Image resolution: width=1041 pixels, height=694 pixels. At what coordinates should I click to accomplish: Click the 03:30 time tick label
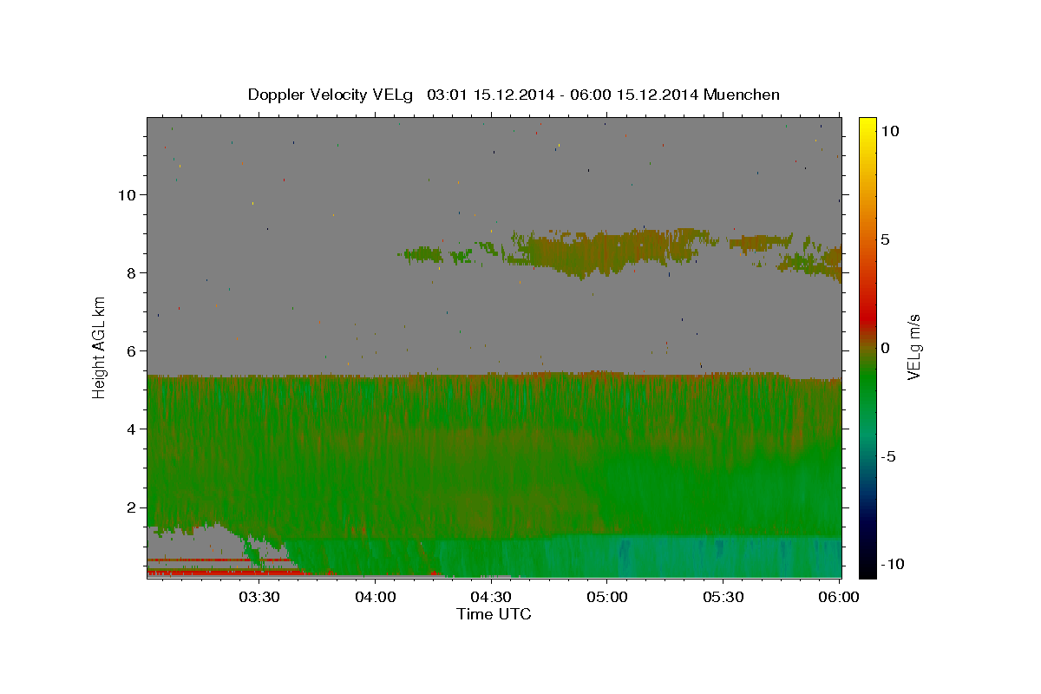tap(259, 597)
